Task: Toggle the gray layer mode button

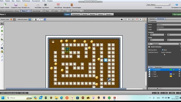Action: pyautogui.click(x=14, y=20)
